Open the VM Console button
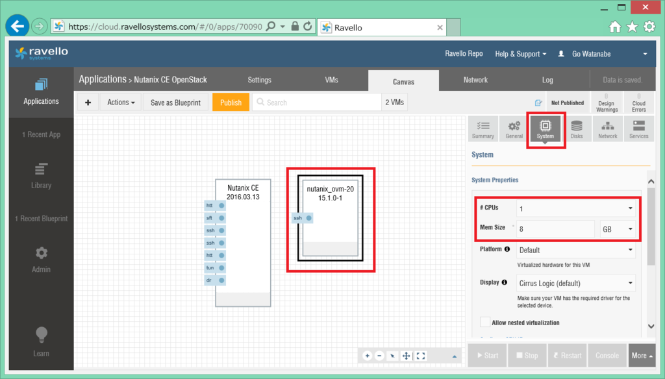The height and width of the screenshot is (379, 665). (x=607, y=356)
